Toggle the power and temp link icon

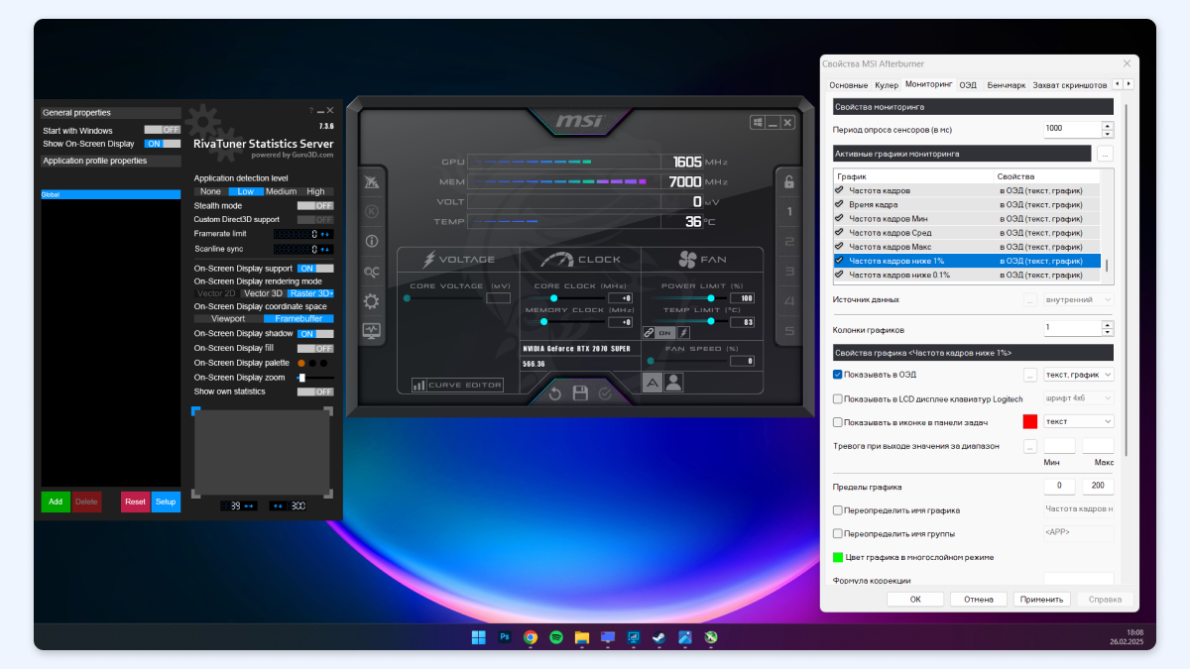(x=649, y=333)
